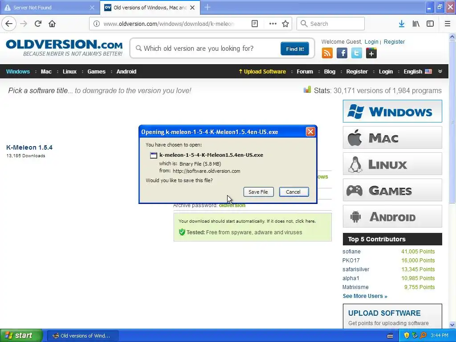This screenshot has width=456, height=342.
Task: Click the black plus share icon
Action: tap(371, 53)
